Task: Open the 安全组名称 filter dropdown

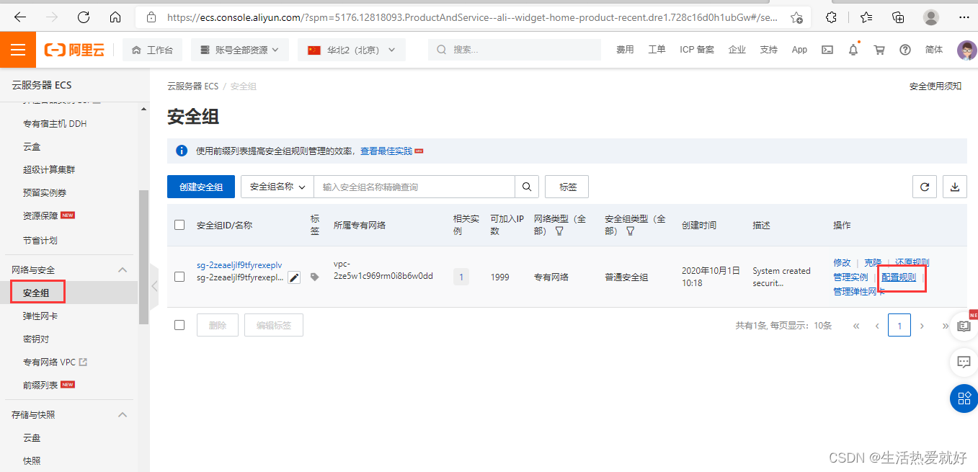Action: tap(277, 187)
